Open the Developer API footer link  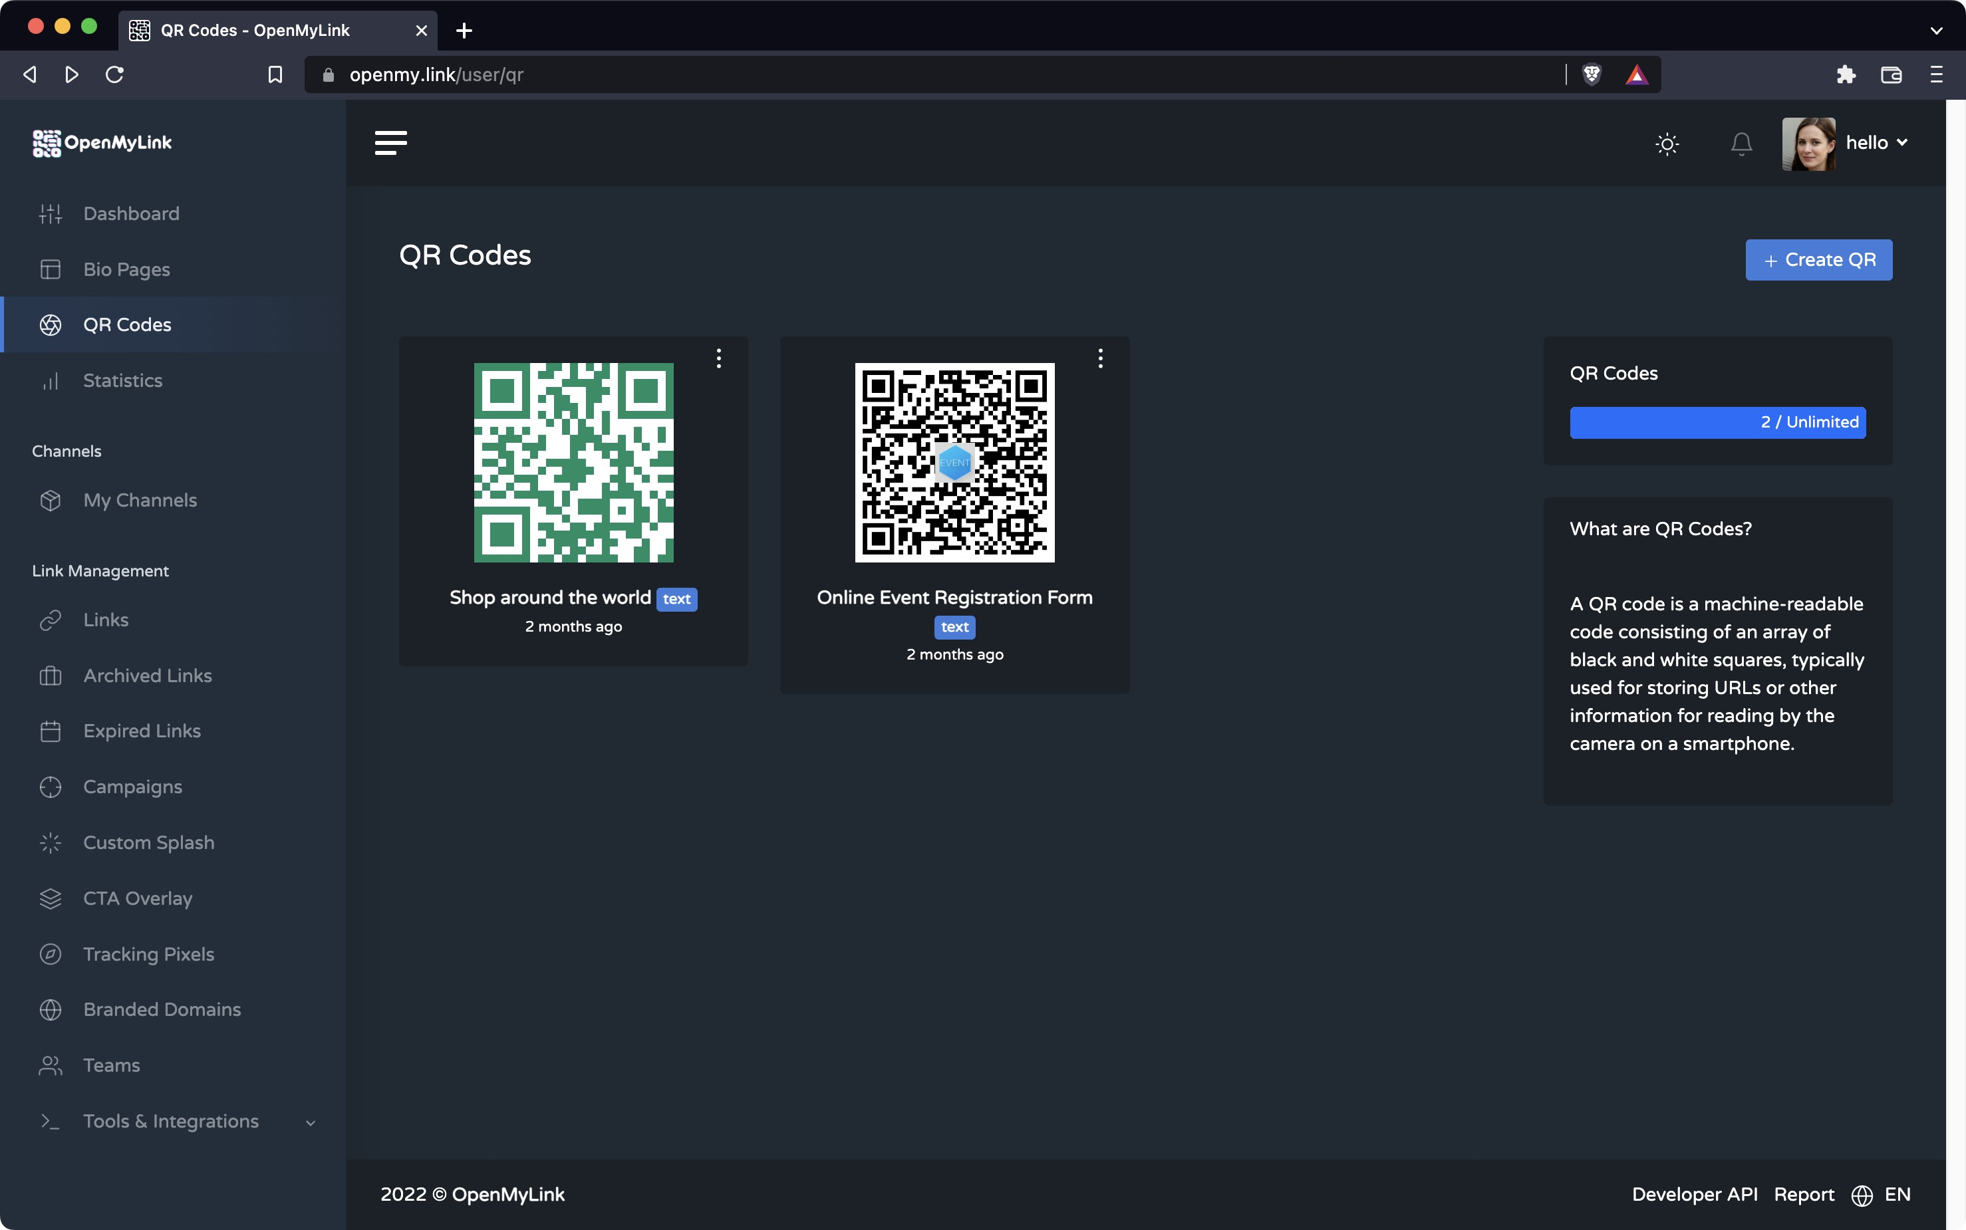1694,1194
